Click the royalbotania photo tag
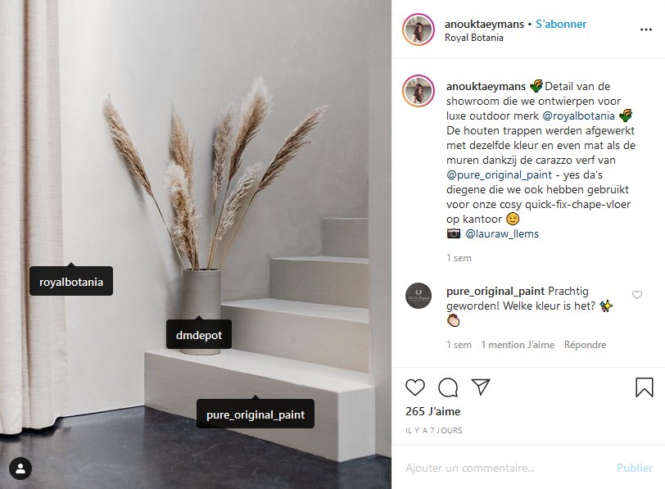Image resolution: width=665 pixels, height=489 pixels. point(71,282)
